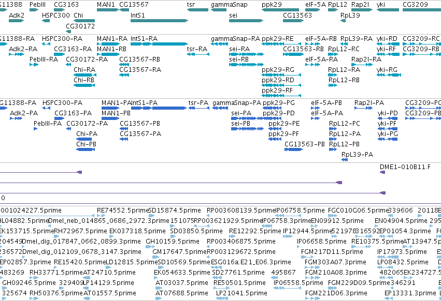Viewport: 441px width, 301px height.
Task: Open the MAN1-RB transcript label
Action: (x=111, y=49)
